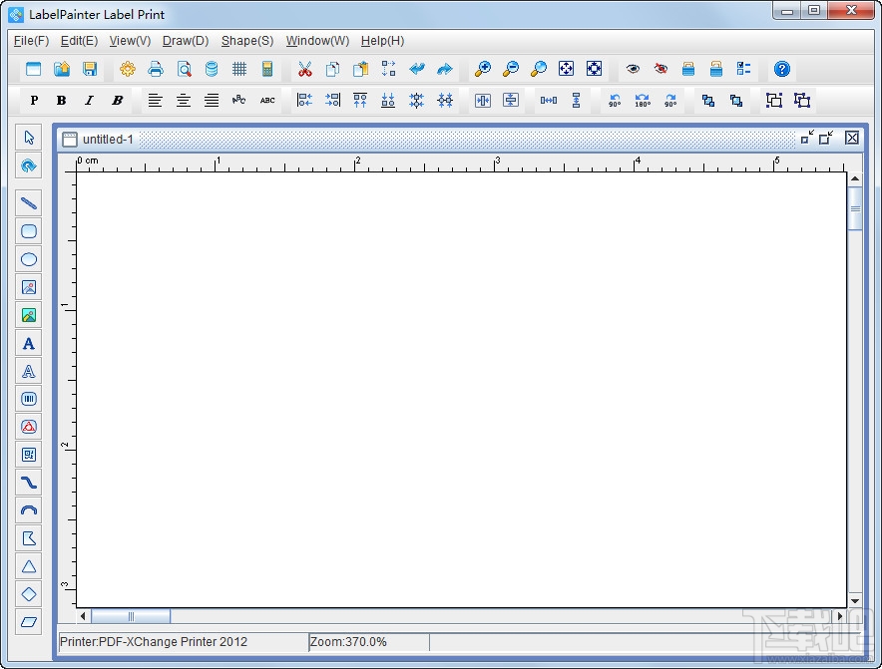Image resolution: width=882 pixels, height=669 pixels.
Task: Rotate selection 180 degrees
Action: tap(643, 101)
